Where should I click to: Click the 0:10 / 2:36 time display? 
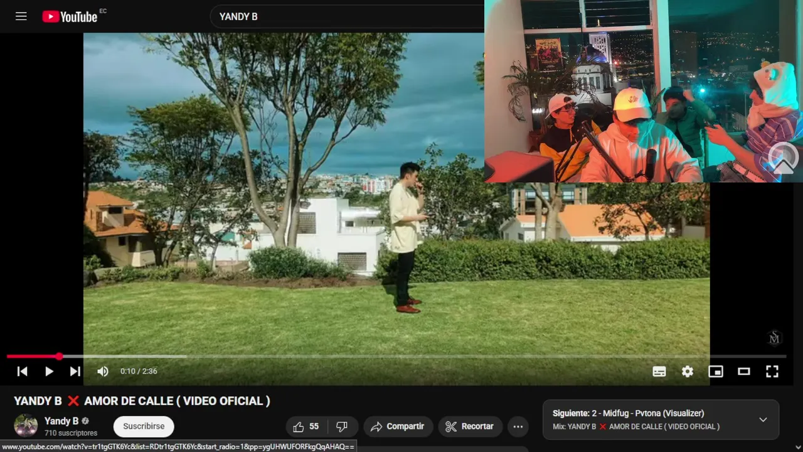pyautogui.click(x=139, y=371)
